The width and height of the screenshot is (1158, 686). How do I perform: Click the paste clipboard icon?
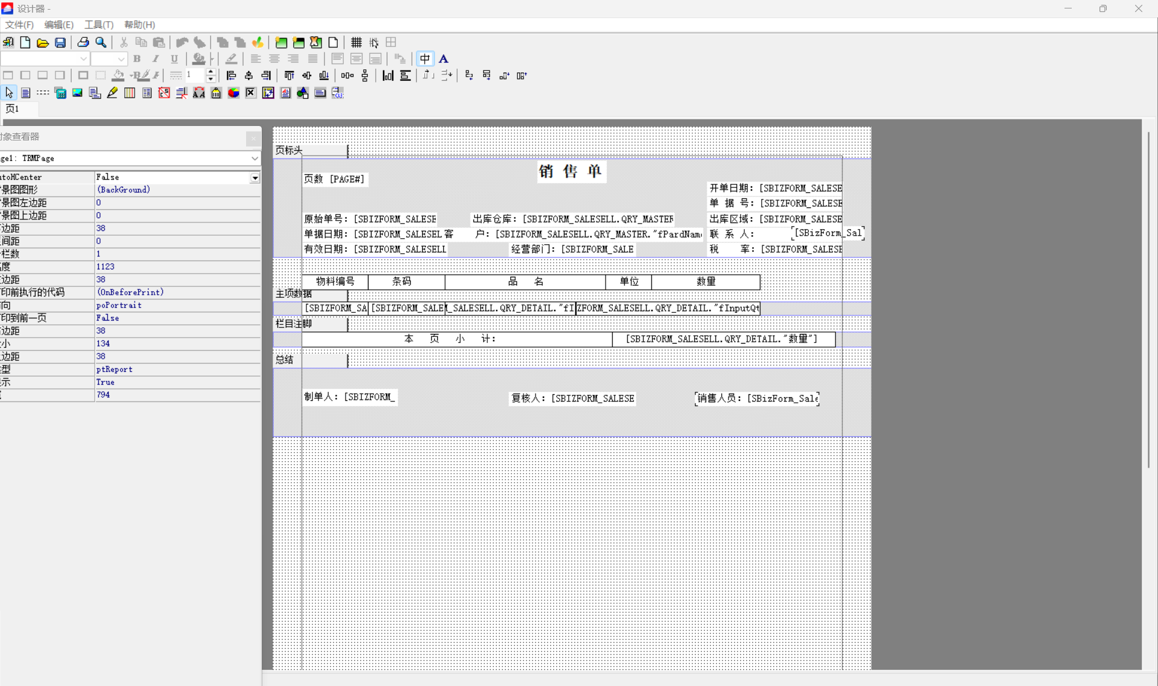pos(159,42)
